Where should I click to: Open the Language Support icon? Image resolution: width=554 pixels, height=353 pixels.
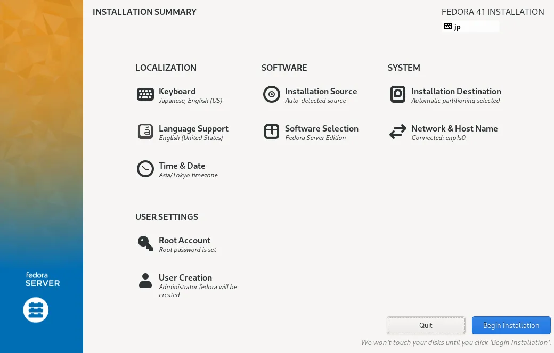(145, 132)
